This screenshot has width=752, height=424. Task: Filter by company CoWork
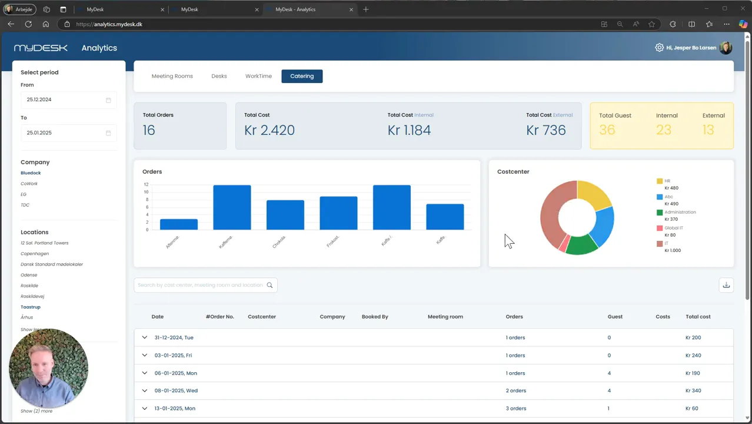[29, 184]
